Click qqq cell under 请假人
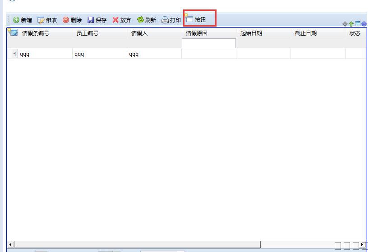This screenshot has width=369, height=252. (154, 54)
